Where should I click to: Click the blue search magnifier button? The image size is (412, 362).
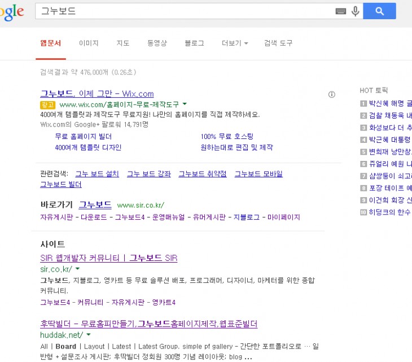(379, 11)
